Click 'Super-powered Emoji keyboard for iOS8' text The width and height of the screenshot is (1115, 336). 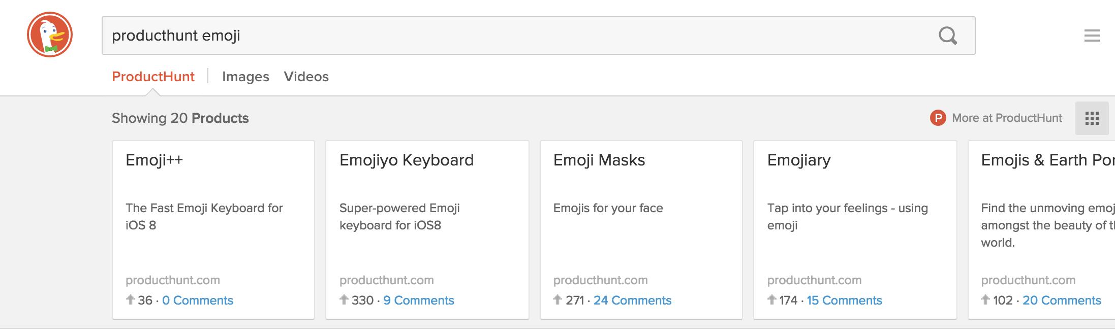399,217
